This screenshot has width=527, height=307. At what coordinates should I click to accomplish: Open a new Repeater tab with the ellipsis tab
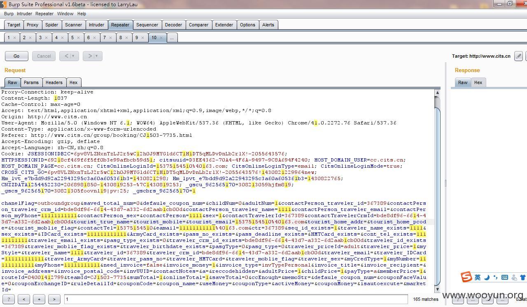[172, 37]
